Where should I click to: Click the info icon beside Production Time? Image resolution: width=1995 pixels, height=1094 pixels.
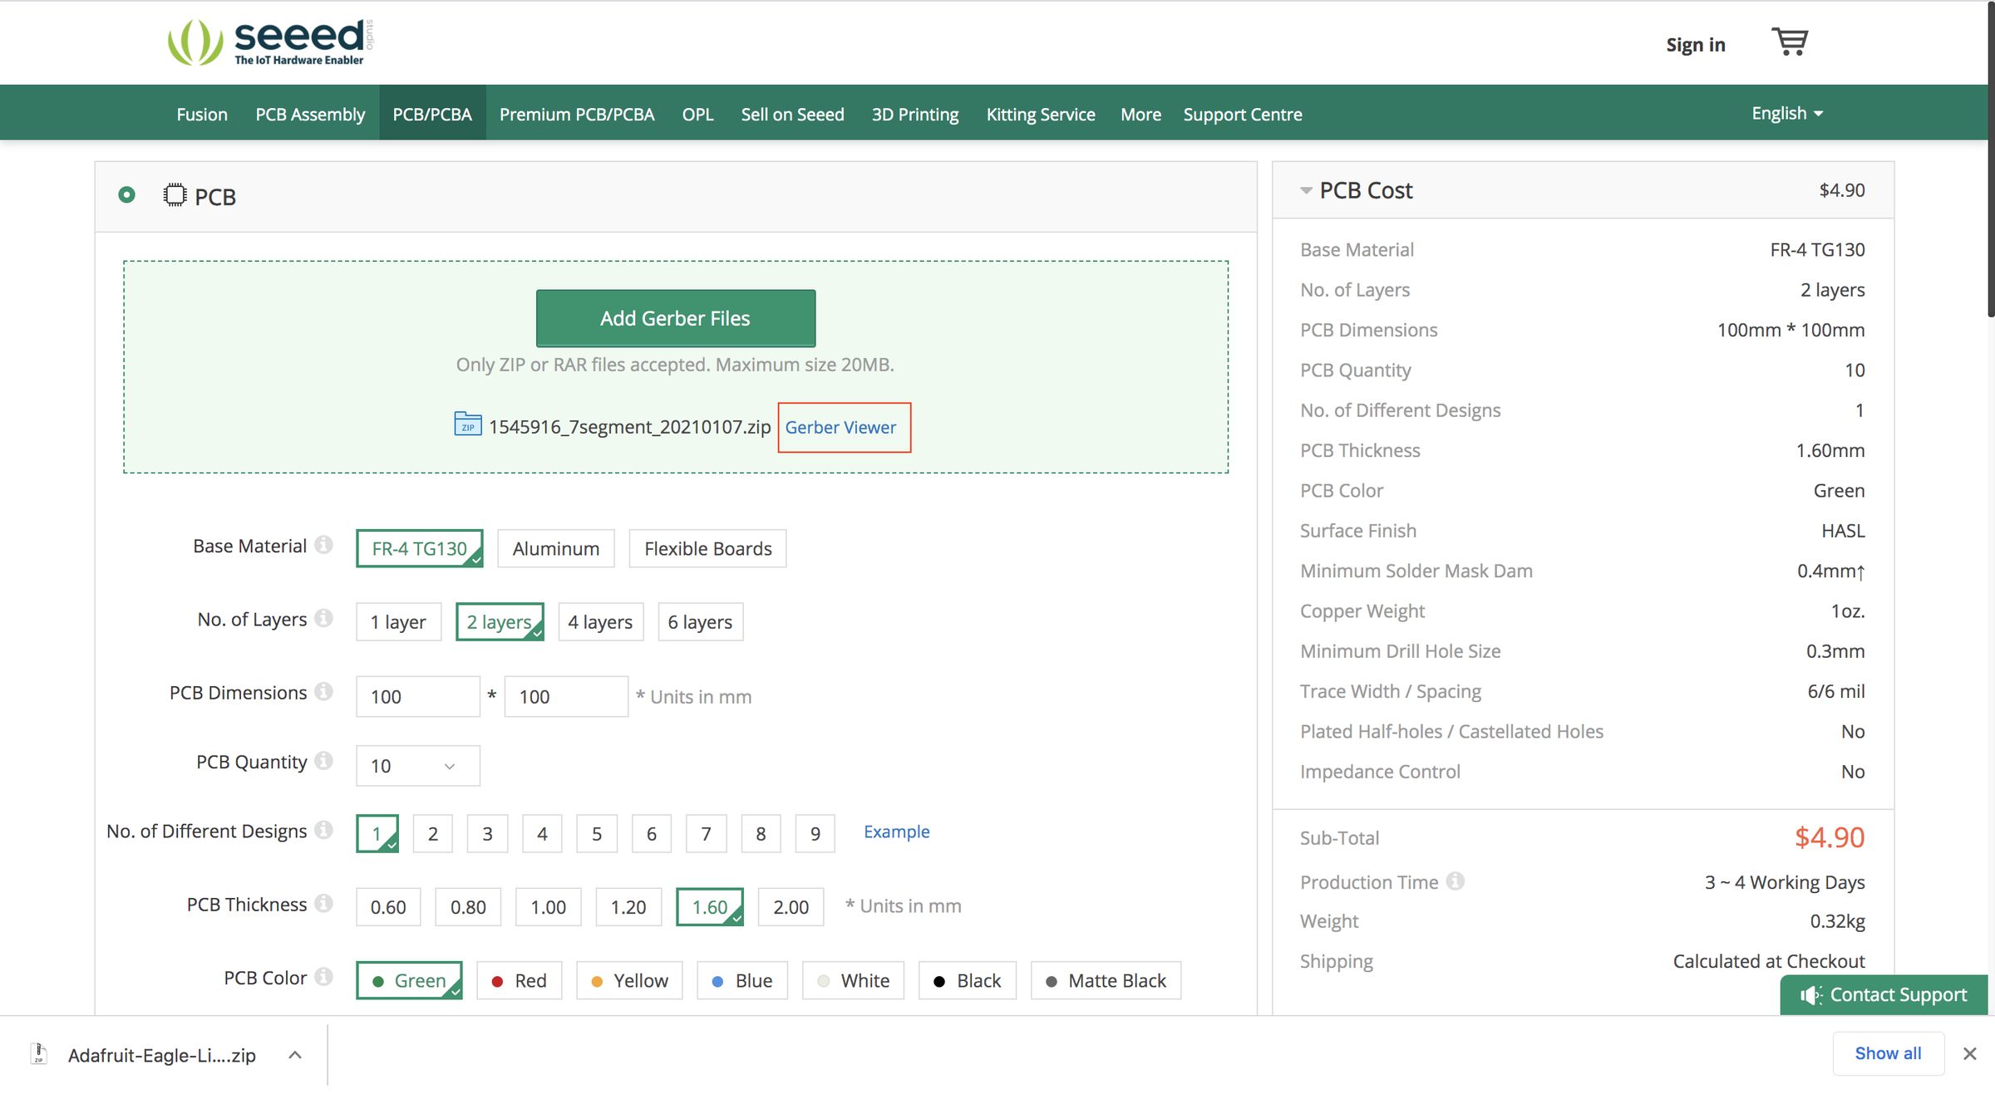(x=1456, y=881)
